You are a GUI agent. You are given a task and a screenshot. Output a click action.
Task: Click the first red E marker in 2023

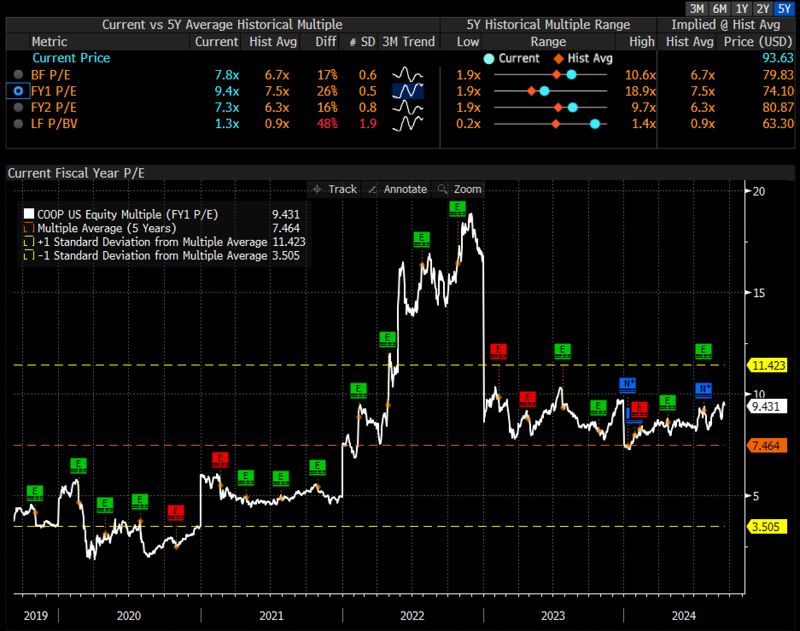pyautogui.click(x=499, y=351)
